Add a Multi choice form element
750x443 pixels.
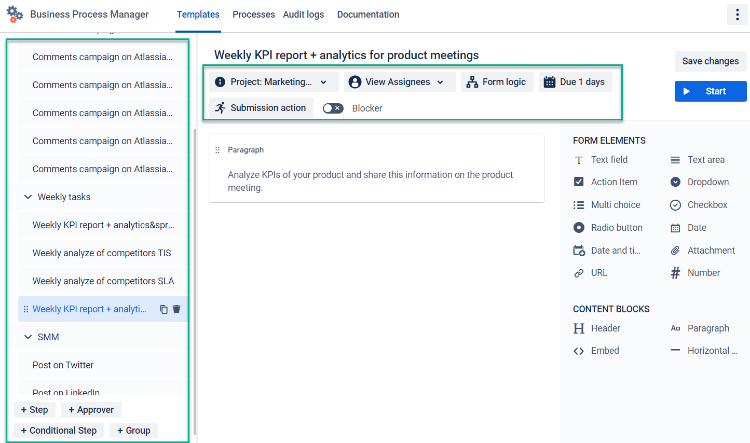tap(607, 205)
